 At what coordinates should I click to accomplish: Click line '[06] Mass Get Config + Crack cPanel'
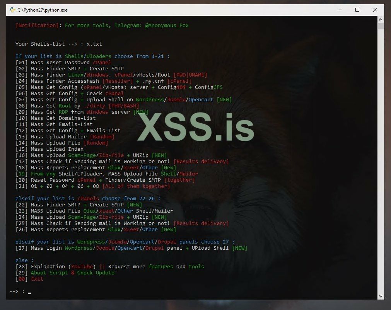[x=70, y=94]
